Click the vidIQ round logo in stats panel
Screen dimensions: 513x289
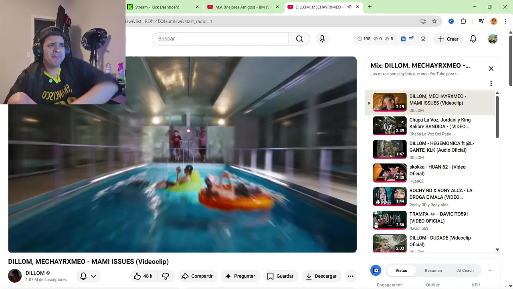(x=376, y=271)
